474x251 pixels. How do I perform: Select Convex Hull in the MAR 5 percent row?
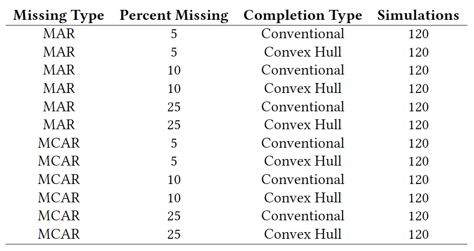coord(303,52)
